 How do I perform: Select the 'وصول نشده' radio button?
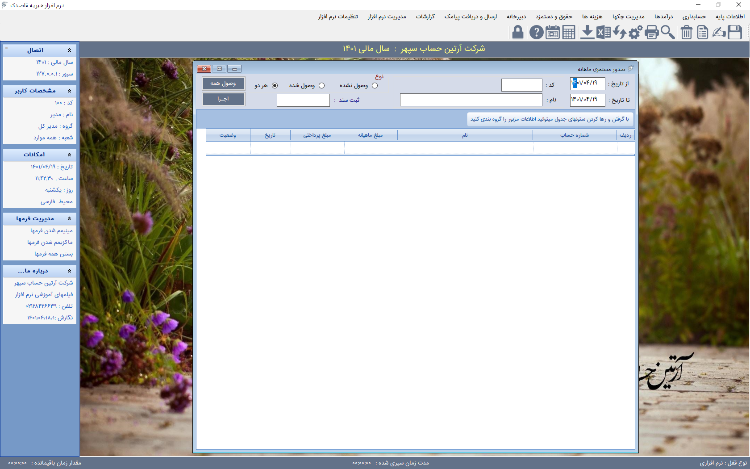pos(375,86)
